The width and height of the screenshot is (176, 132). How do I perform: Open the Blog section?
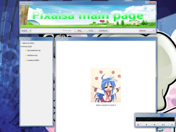click(x=80, y=31)
